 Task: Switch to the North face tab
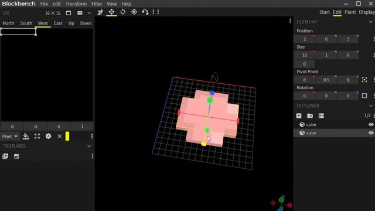(8, 23)
